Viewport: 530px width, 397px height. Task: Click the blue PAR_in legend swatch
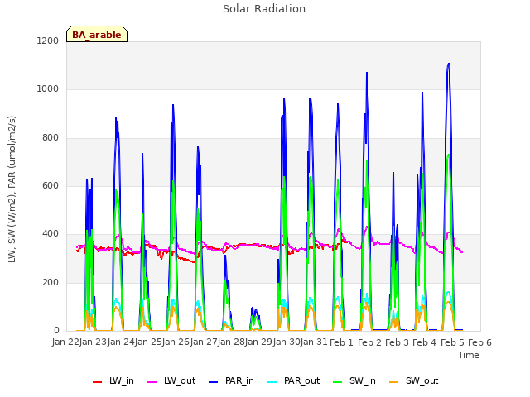click(x=213, y=382)
